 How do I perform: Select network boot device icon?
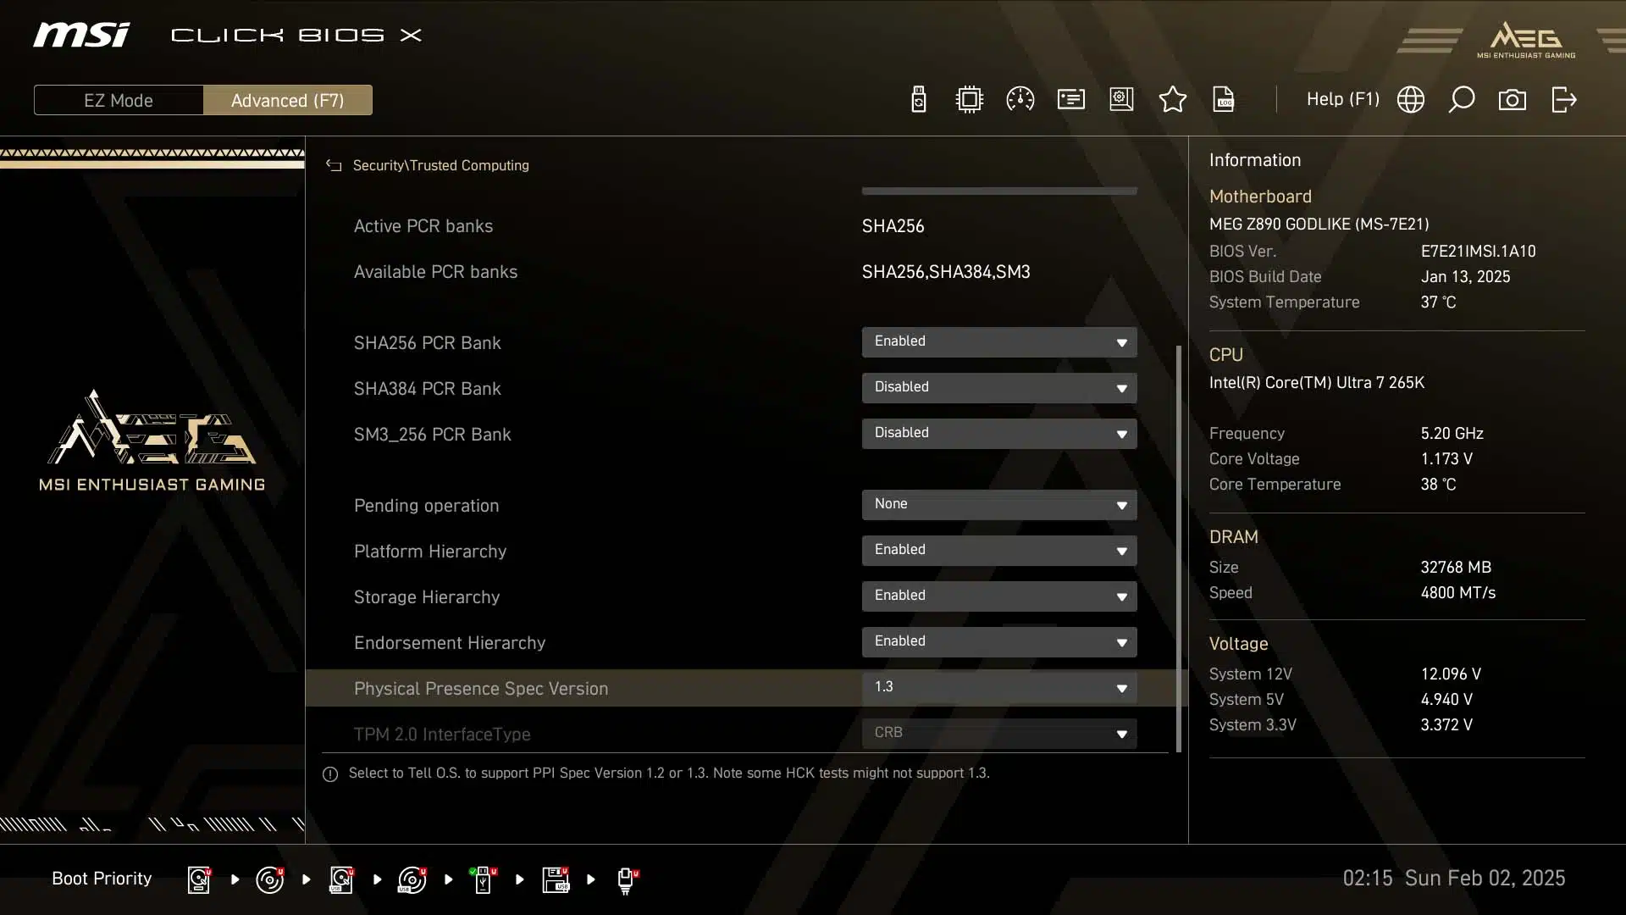[627, 880]
